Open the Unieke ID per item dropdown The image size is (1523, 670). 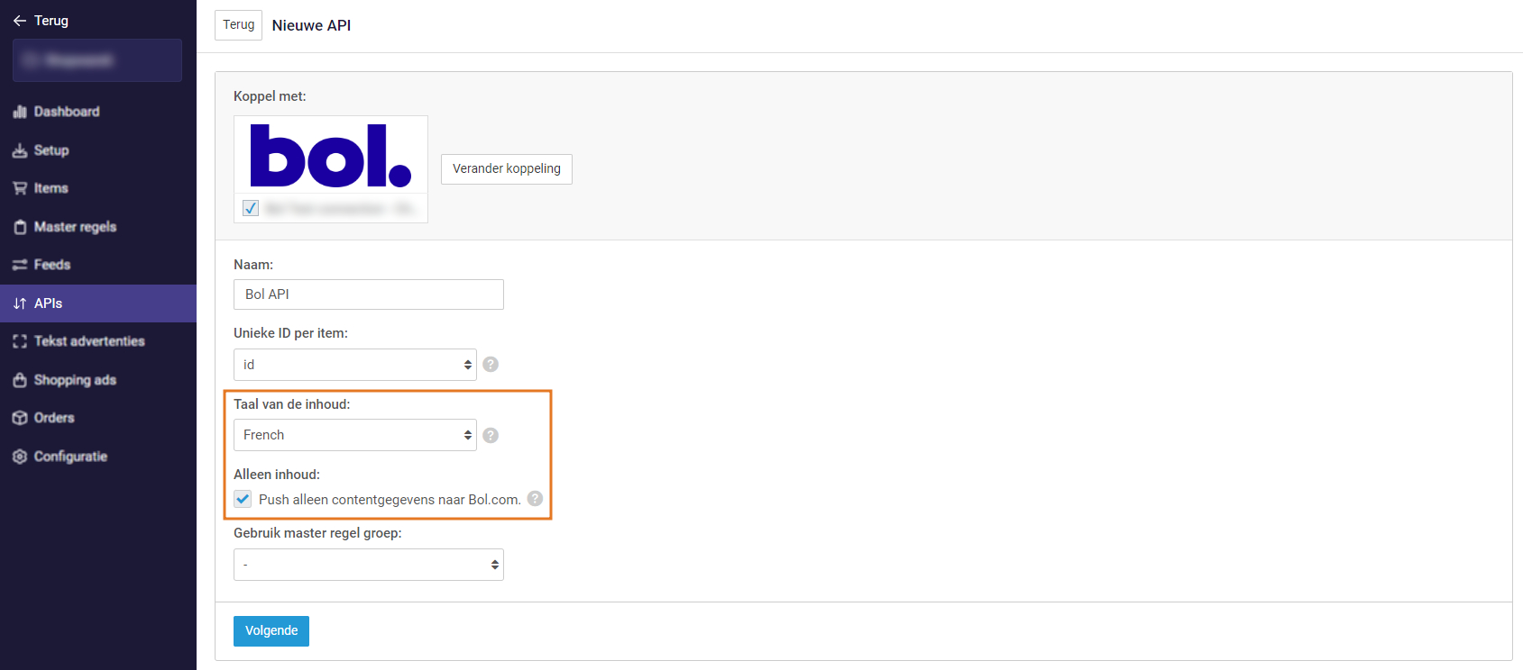click(x=355, y=365)
